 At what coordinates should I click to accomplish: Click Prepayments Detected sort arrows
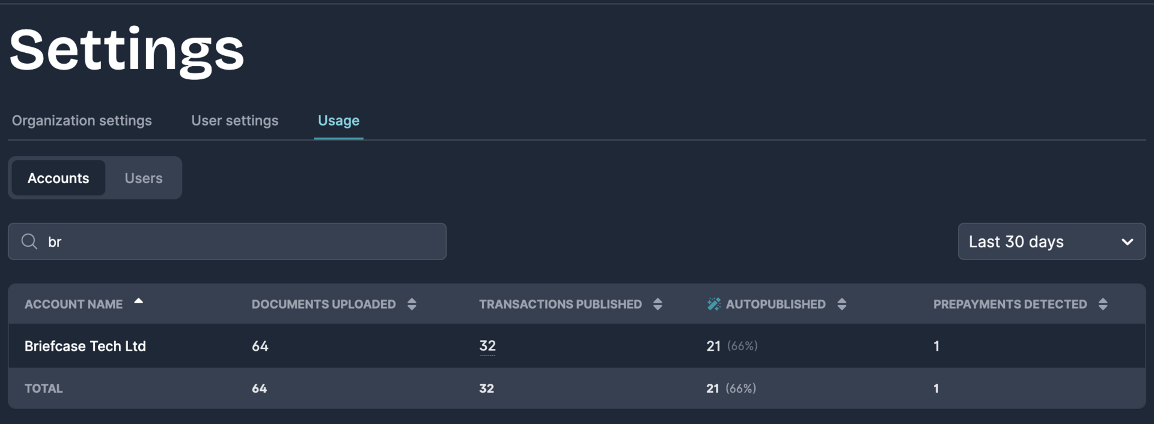coord(1103,304)
